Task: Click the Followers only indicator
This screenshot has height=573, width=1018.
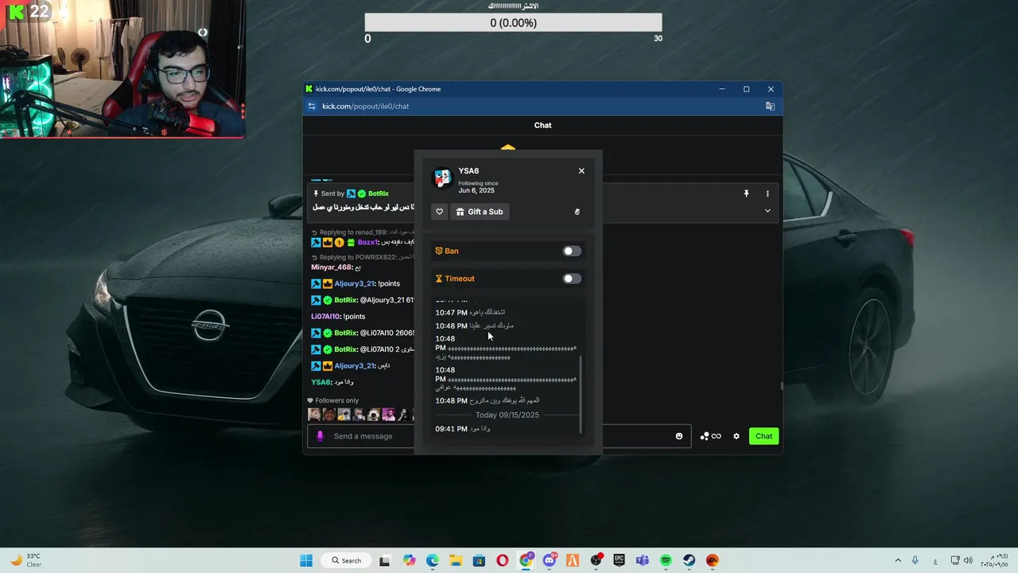Action: point(333,401)
